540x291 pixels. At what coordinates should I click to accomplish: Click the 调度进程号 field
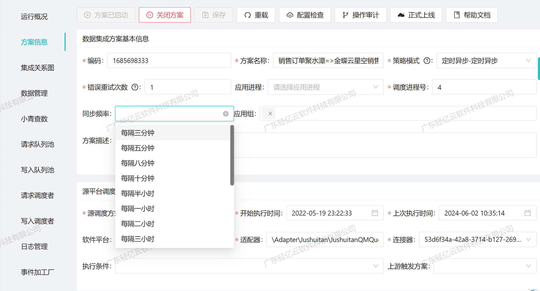pos(484,87)
